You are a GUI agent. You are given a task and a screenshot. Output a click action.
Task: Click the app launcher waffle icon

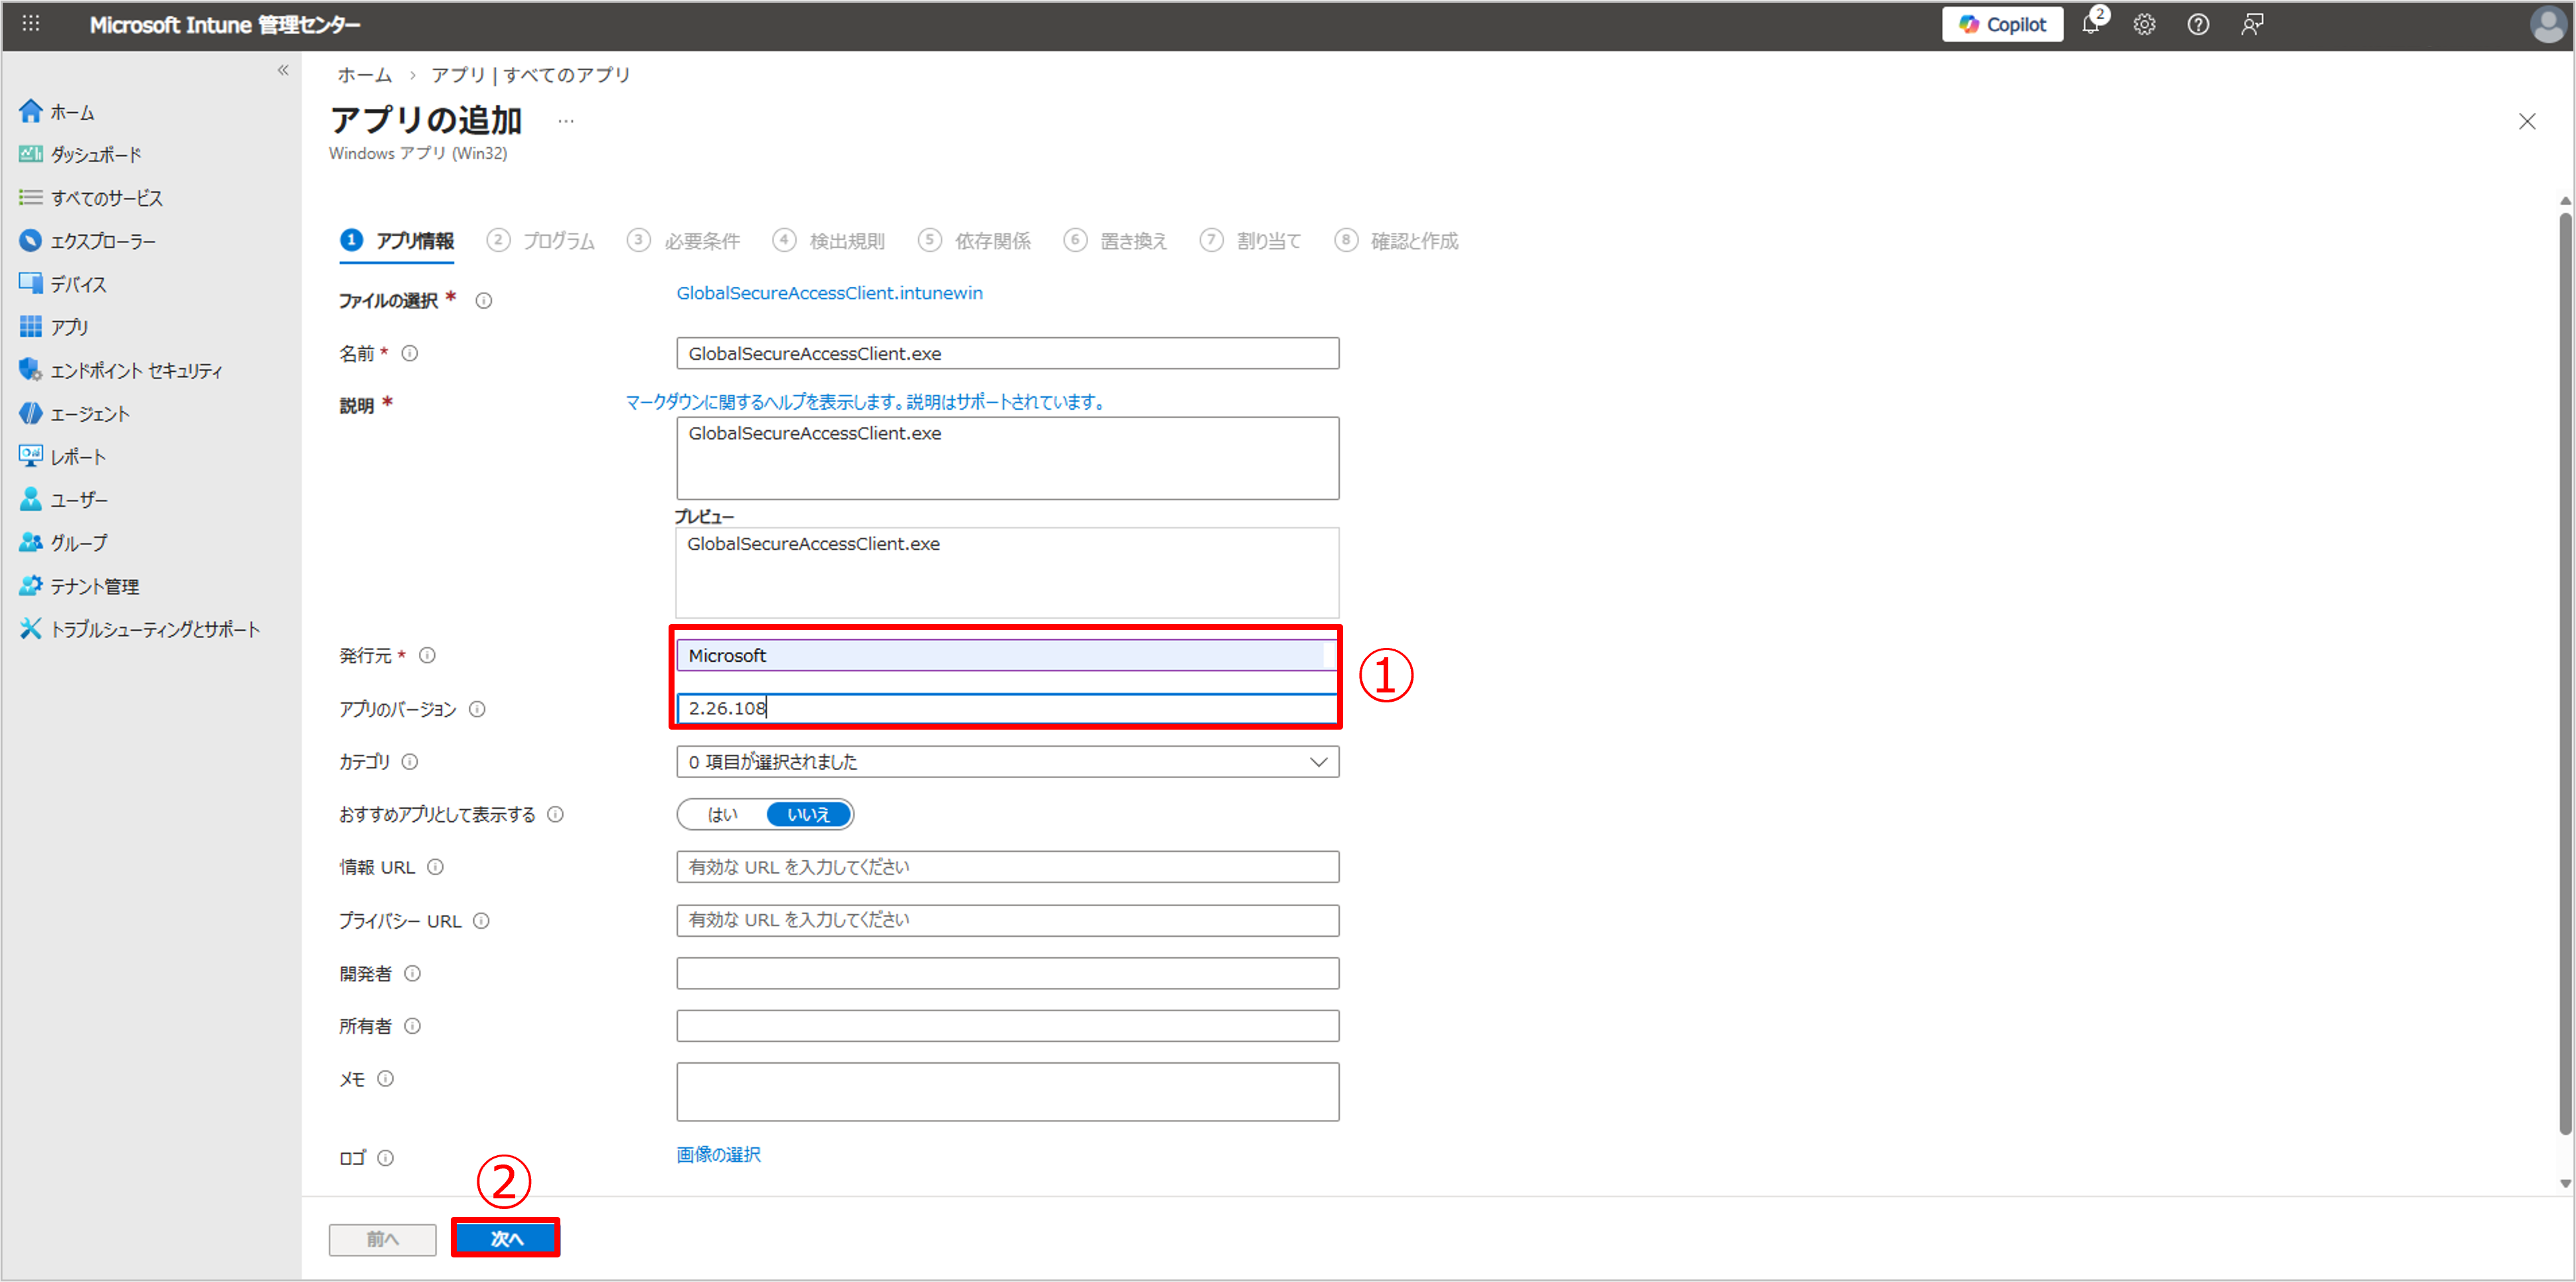31,23
